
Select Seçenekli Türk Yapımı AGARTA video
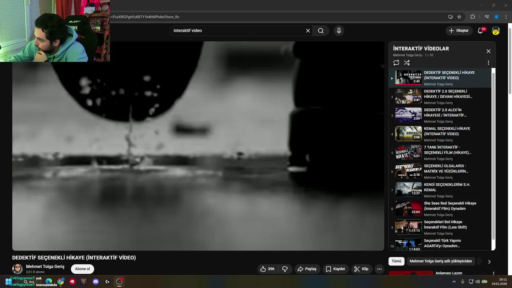click(440, 244)
